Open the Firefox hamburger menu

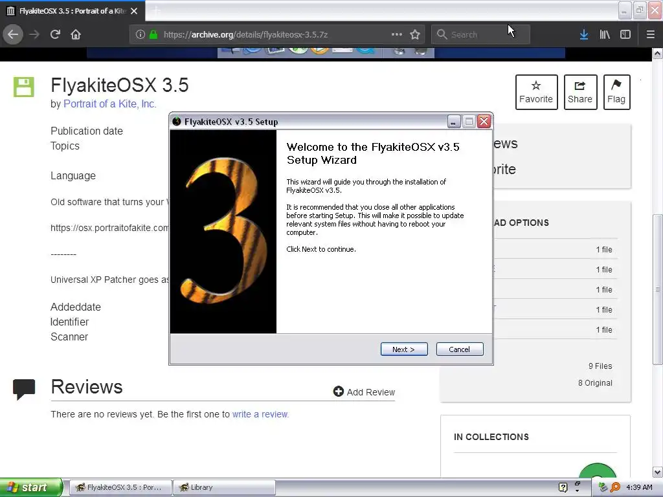click(651, 34)
